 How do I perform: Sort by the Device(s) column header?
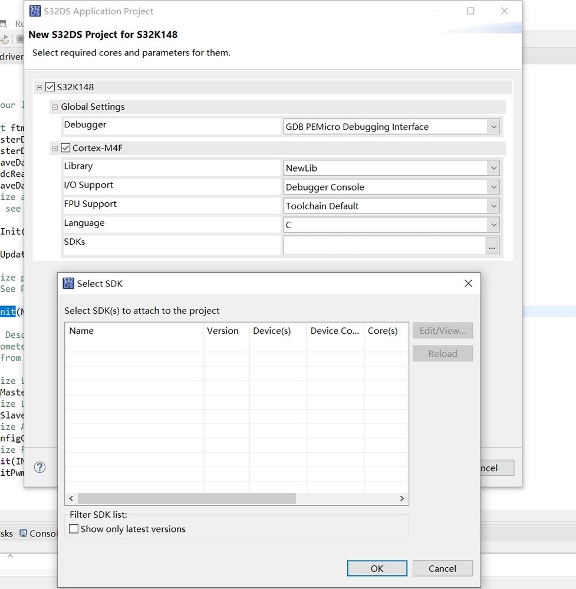278,331
